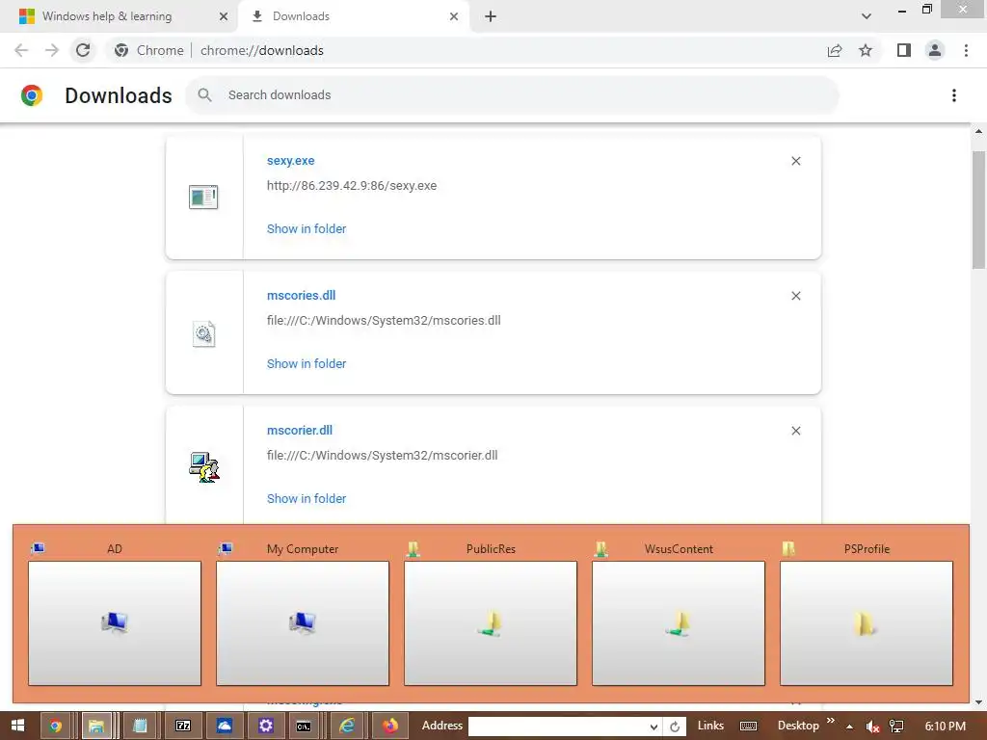
Task: Expand the taskbar Address dropdown
Action: [x=654, y=727]
